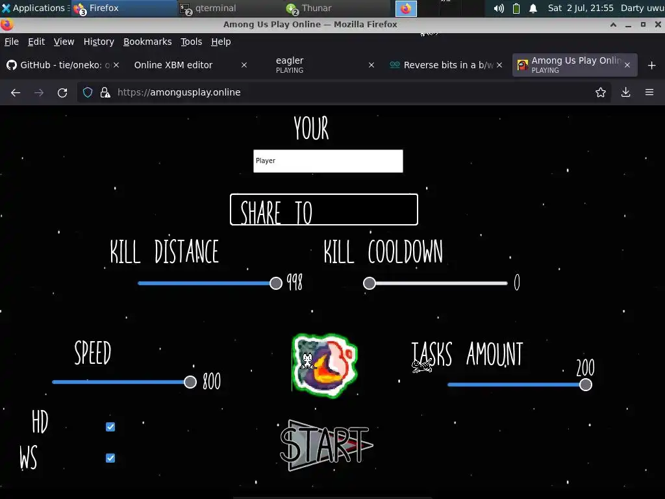Image resolution: width=665 pixels, height=499 pixels.
Task: Click the Tasks Amount slider handle
Action: [x=586, y=385]
